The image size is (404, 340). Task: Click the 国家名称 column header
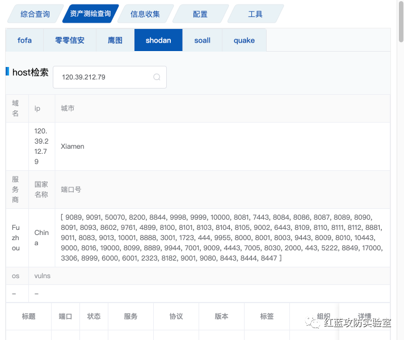point(41,190)
